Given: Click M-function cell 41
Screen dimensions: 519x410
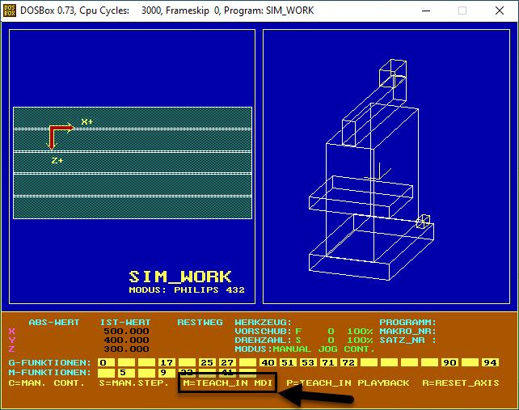Looking at the screenshot, I should click(227, 373).
